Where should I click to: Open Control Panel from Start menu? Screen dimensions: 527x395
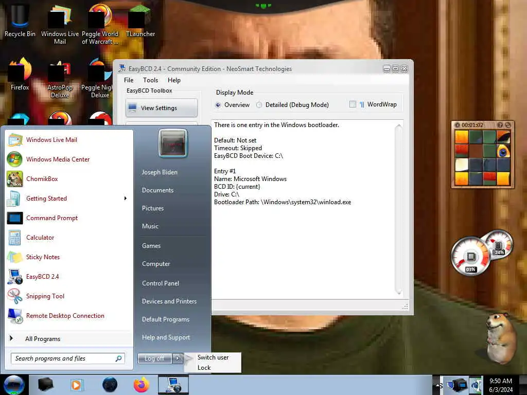coord(161,283)
